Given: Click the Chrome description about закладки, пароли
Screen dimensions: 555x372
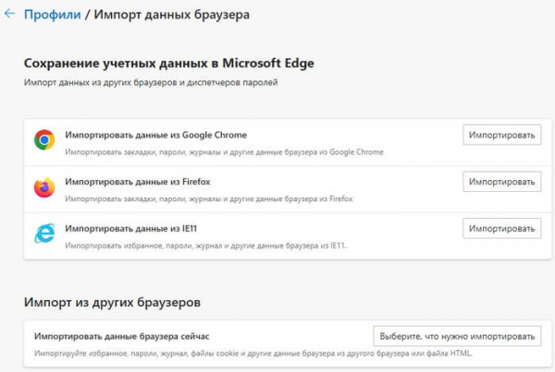Looking at the screenshot, I should pos(224,152).
